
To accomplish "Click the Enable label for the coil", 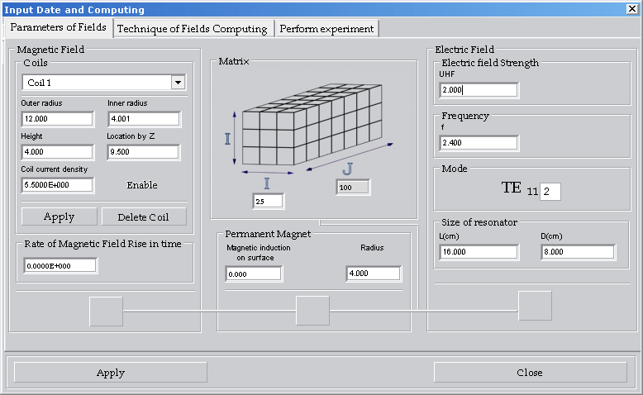I will [x=142, y=185].
